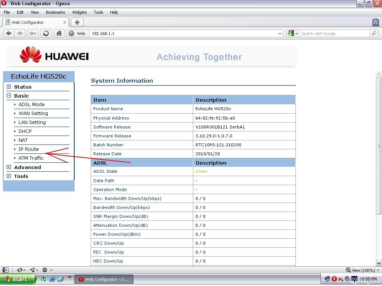
Task: Click the Search with Google field
Action: (x=335, y=34)
